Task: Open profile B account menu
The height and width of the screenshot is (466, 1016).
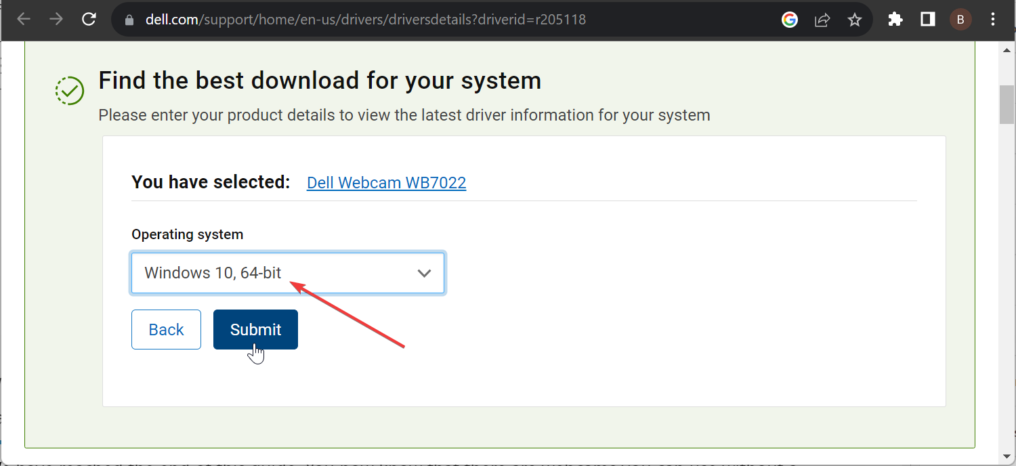Action: tap(960, 20)
